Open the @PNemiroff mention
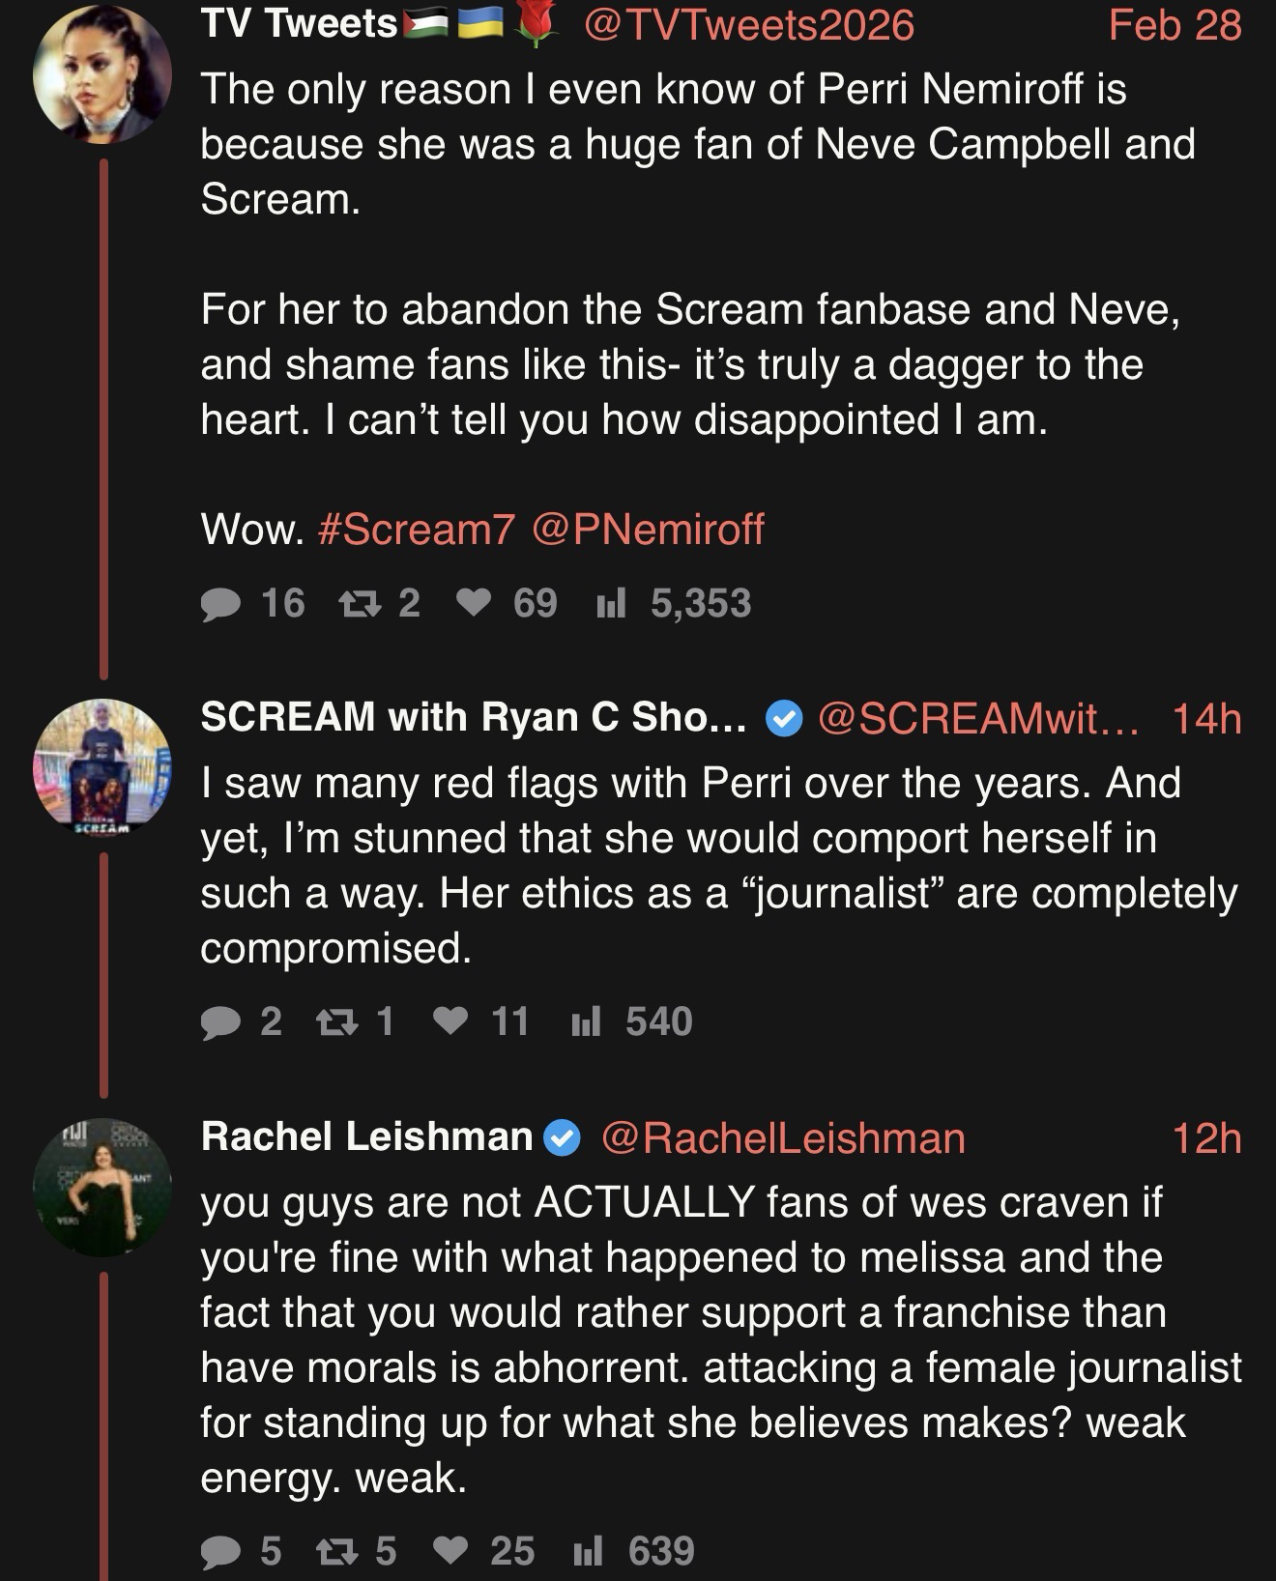Viewport: 1276px width, 1581px height. click(648, 530)
